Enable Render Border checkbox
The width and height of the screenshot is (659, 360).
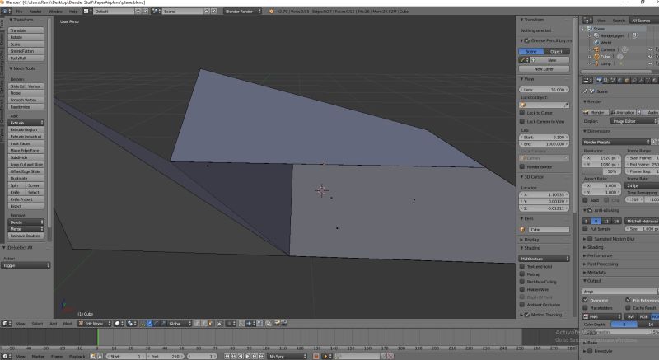click(x=522, y=166)
